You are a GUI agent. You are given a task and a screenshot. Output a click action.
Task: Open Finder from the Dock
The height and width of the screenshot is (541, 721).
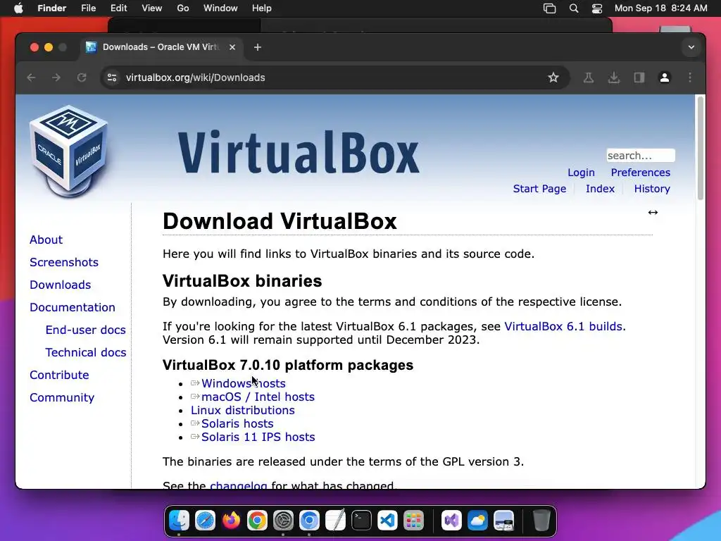179,521
